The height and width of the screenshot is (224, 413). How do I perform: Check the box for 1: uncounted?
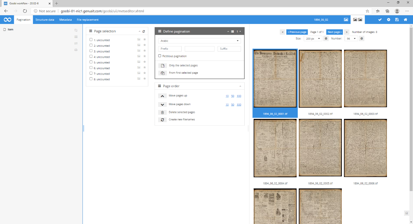click(91, 40)
